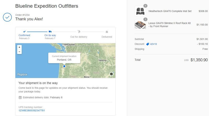Click the Delivered step label
This screenshot has width=209, height=116.
coord(107,37)
